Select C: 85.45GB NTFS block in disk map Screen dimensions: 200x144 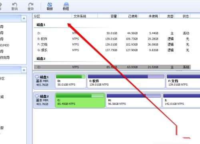(x=80, y=100)
